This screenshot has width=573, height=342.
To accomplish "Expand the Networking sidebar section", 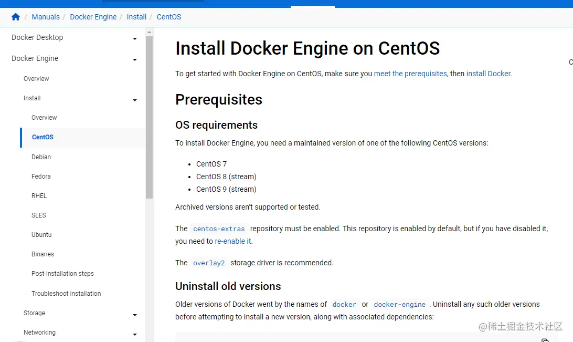I will click(x=135, y=334).
